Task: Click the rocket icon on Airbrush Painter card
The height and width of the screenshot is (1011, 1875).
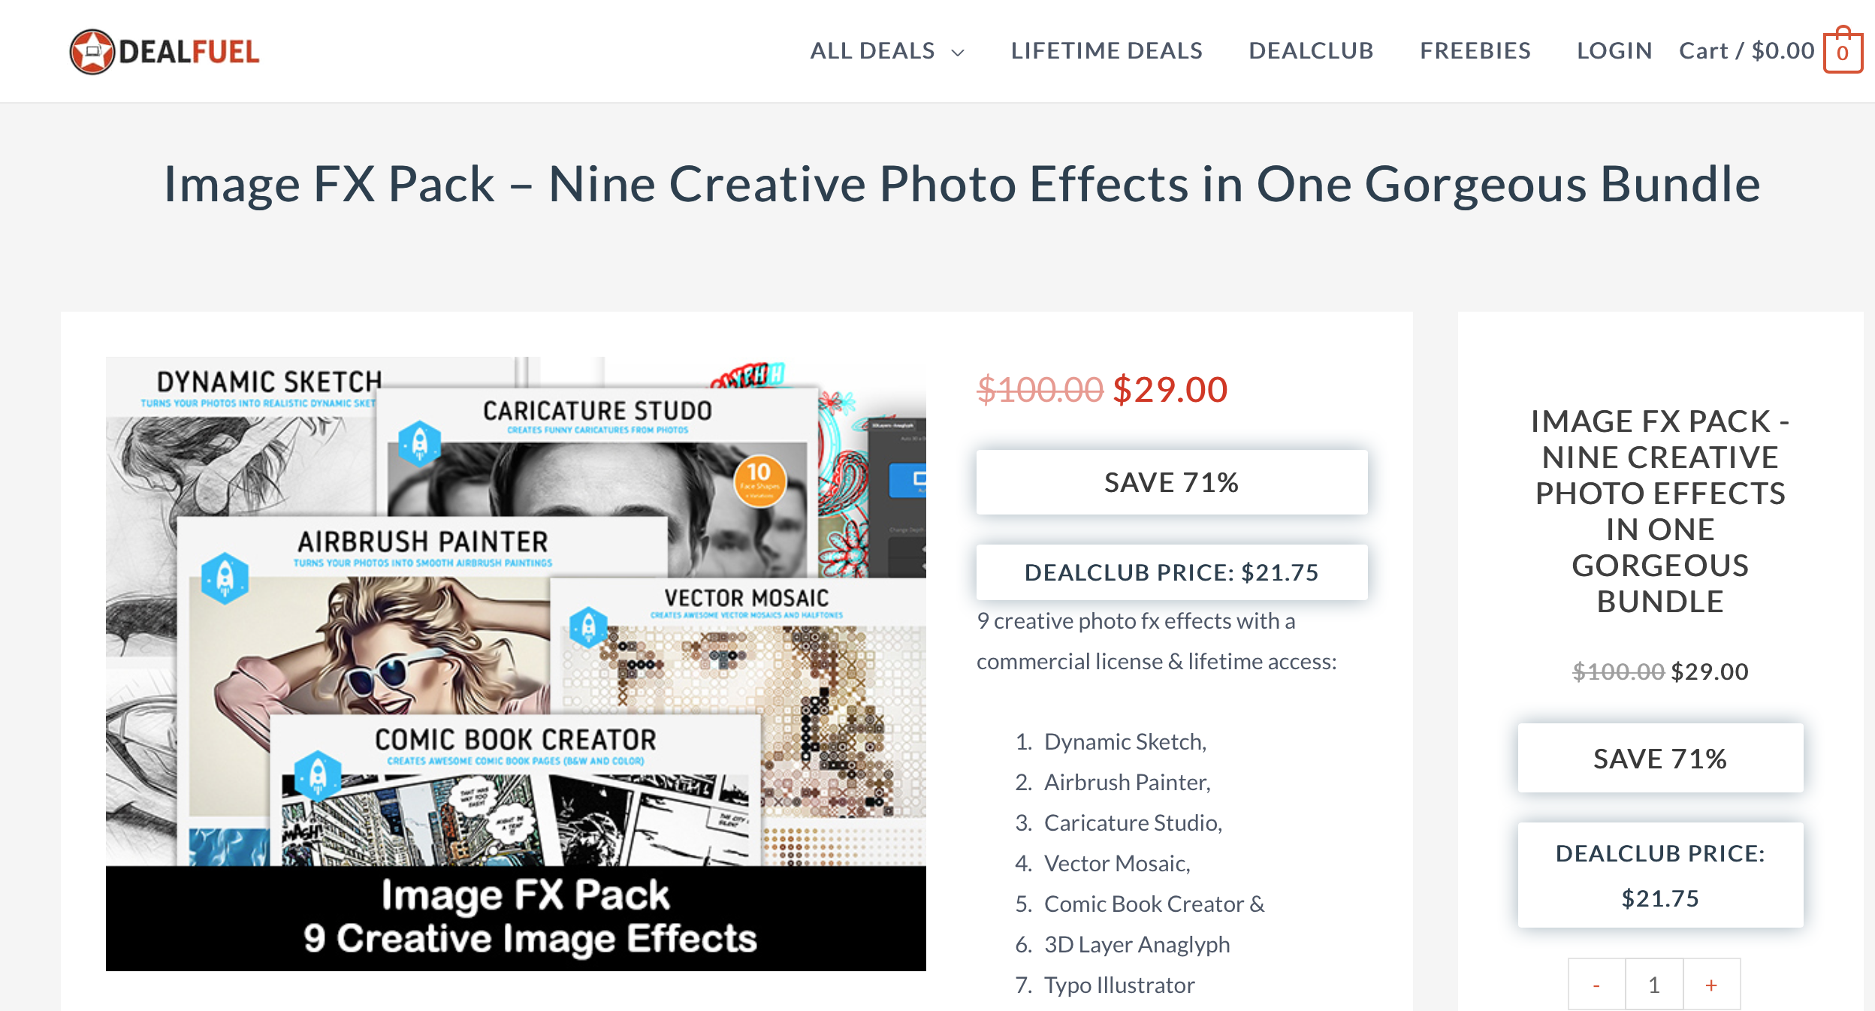Action: 225,578
